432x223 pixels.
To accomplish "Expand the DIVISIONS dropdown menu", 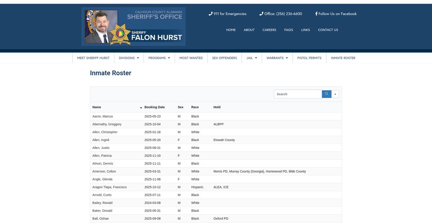I will click(x=129, y=58).
